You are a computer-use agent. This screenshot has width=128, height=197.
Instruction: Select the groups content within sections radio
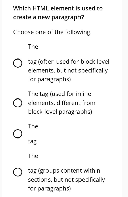coord(18,172)
